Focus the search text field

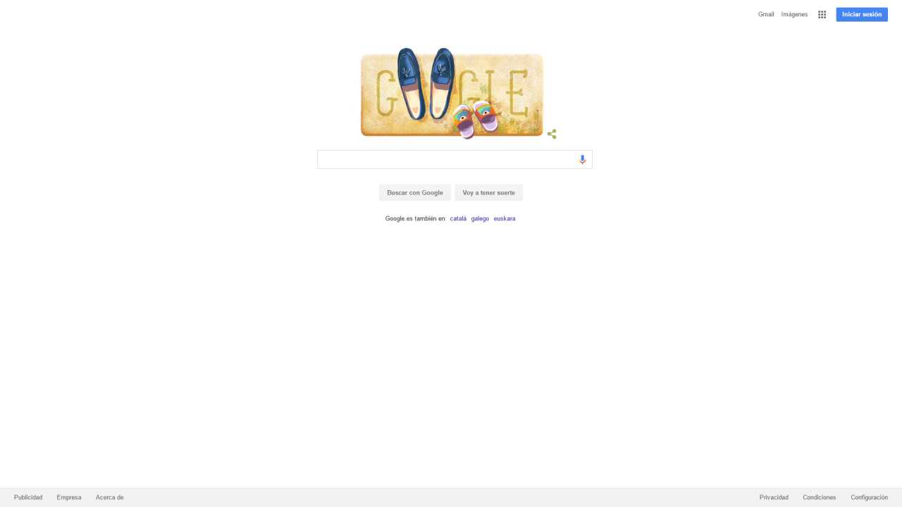coord(447,160)
